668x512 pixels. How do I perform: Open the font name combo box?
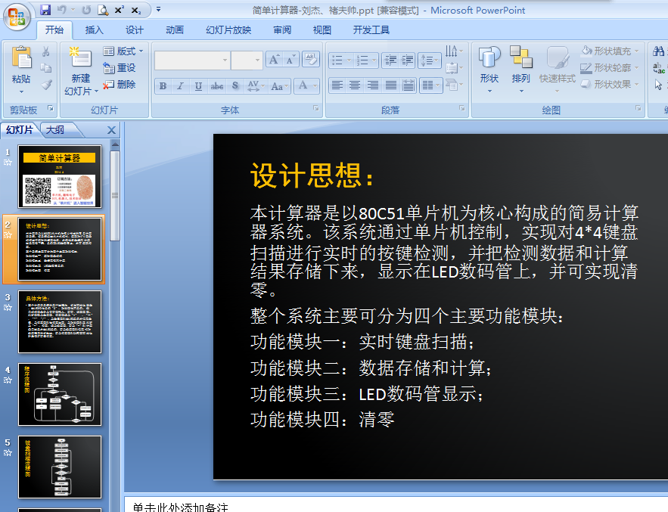(192, 61)
